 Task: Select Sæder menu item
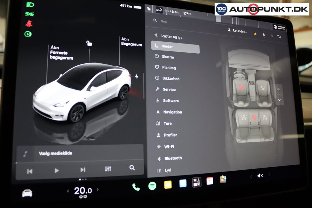pos(175,47)
